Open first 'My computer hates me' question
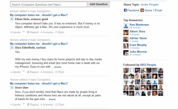This screenshot has width=178, height=109. pyautogui.click(x=39, y=15)
